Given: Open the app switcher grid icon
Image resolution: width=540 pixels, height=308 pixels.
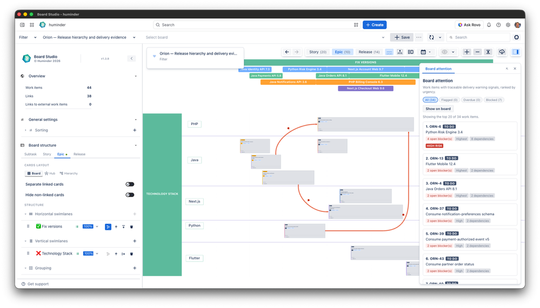Looking at the screenshot, I should point(32,25).
